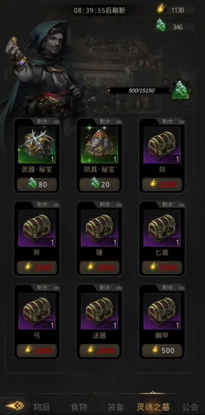The image size is (205, 415).
Task: Tap the 匕首 dagger chest icon
Action: point(162,228)
